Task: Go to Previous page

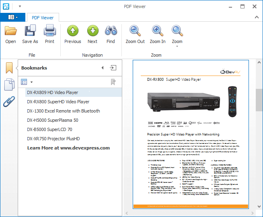Action: 72,31
